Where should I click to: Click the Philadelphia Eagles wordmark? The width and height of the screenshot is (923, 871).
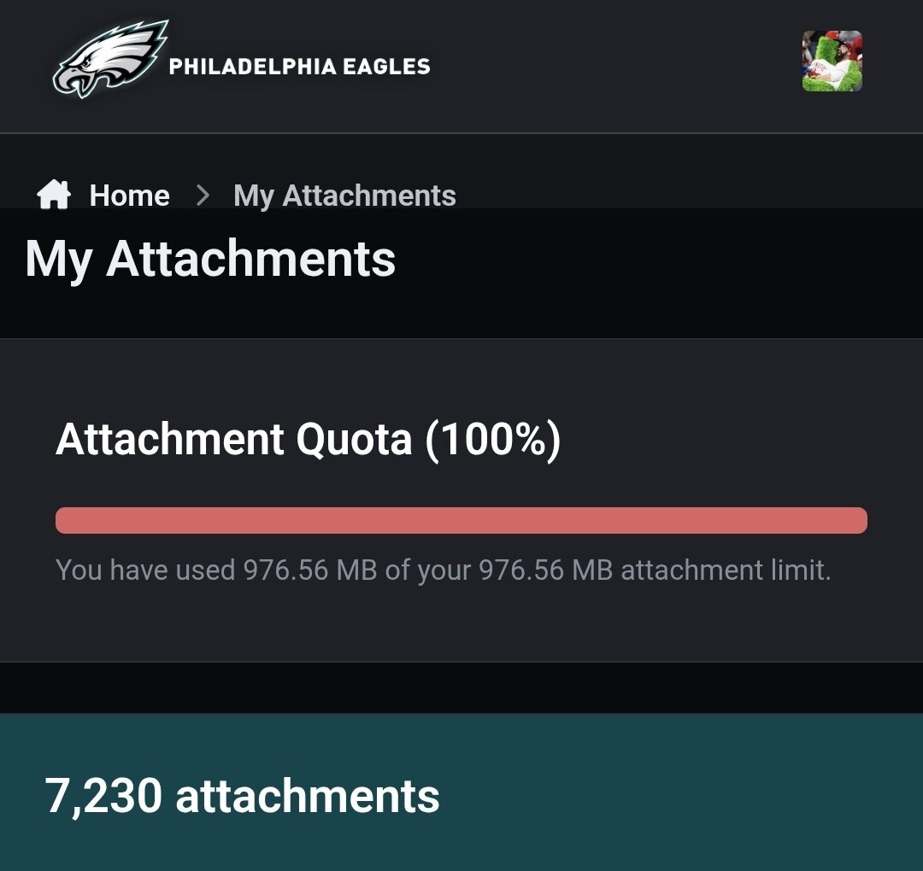[x=299, y=67]
